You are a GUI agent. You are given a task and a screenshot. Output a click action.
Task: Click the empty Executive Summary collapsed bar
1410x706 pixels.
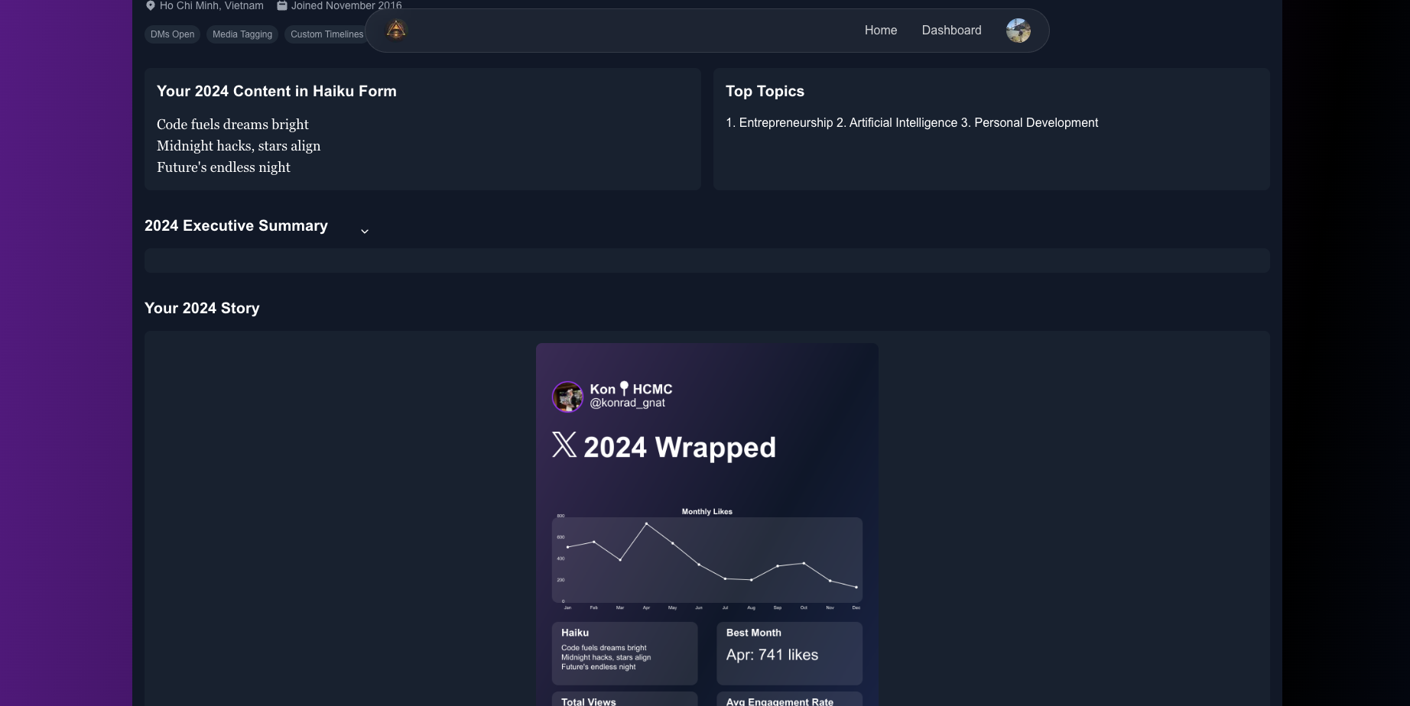(x=707, y=261)
